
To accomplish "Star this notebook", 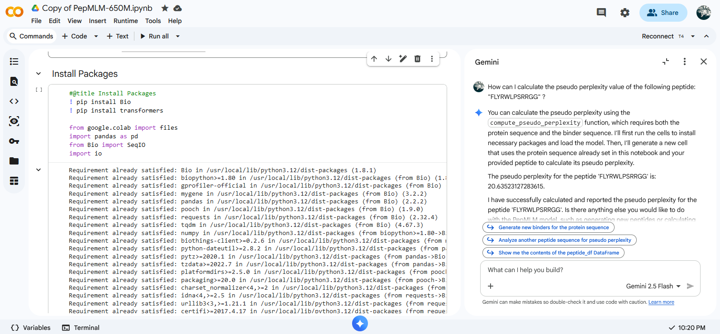I will (165, 8).
